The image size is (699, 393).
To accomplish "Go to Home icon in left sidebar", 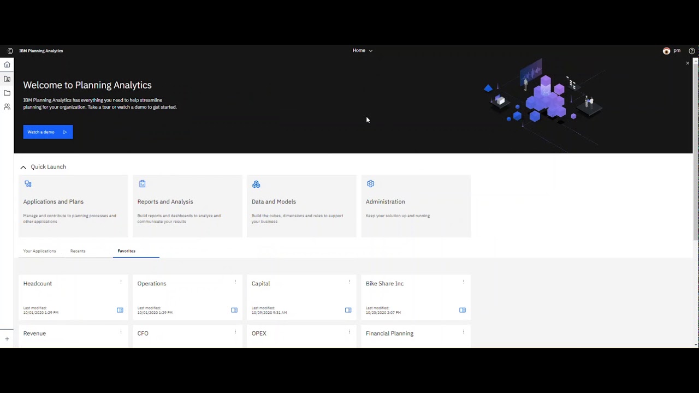I will tap(7, 64).
